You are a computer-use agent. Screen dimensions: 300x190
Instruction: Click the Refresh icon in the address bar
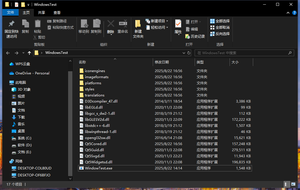[189, 53]
